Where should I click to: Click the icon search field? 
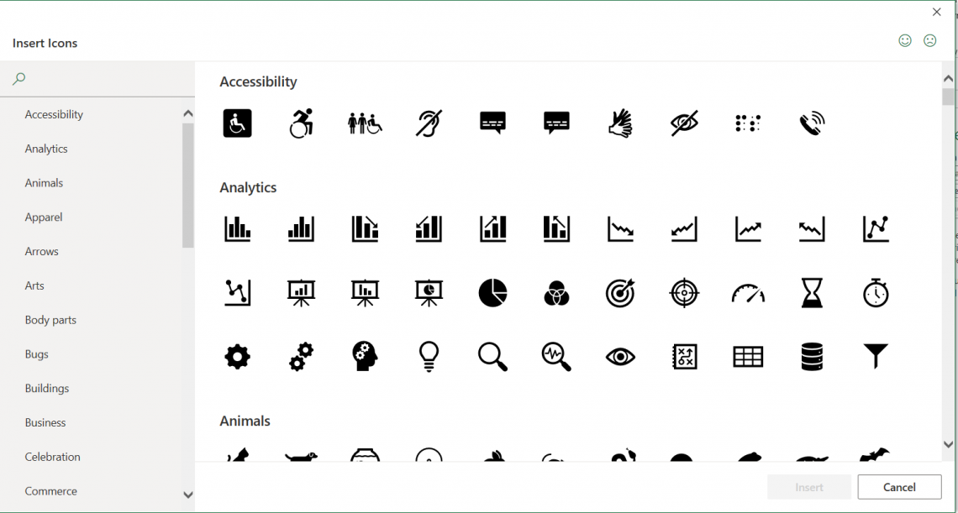coord(101,79)
